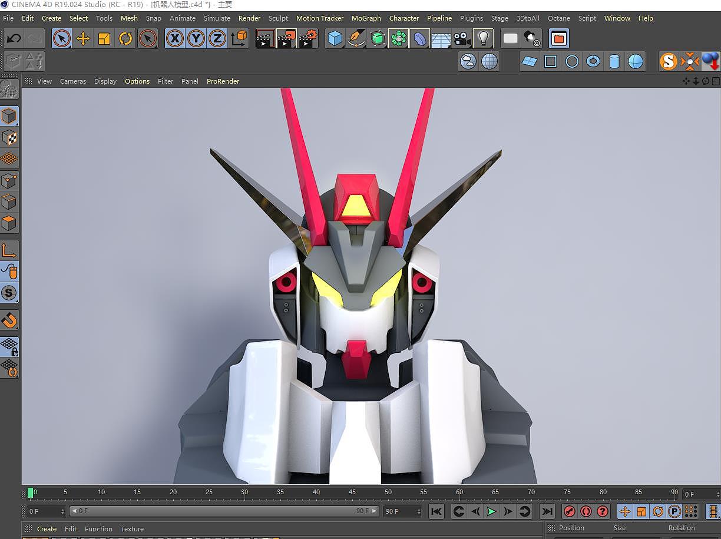Click the globe icon in second toolbar

coord(490,61)
